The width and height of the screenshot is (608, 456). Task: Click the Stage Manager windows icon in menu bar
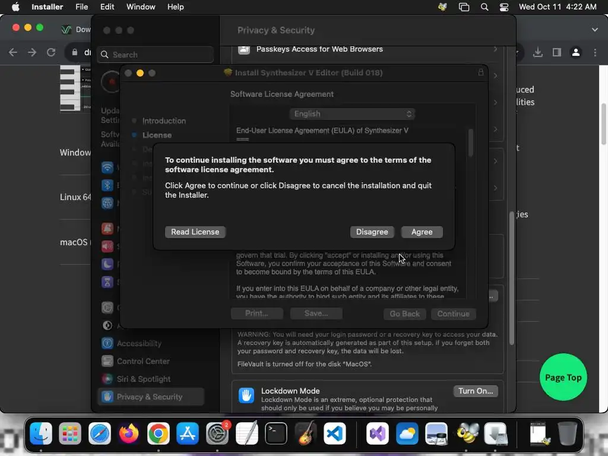tap(464, 7)
